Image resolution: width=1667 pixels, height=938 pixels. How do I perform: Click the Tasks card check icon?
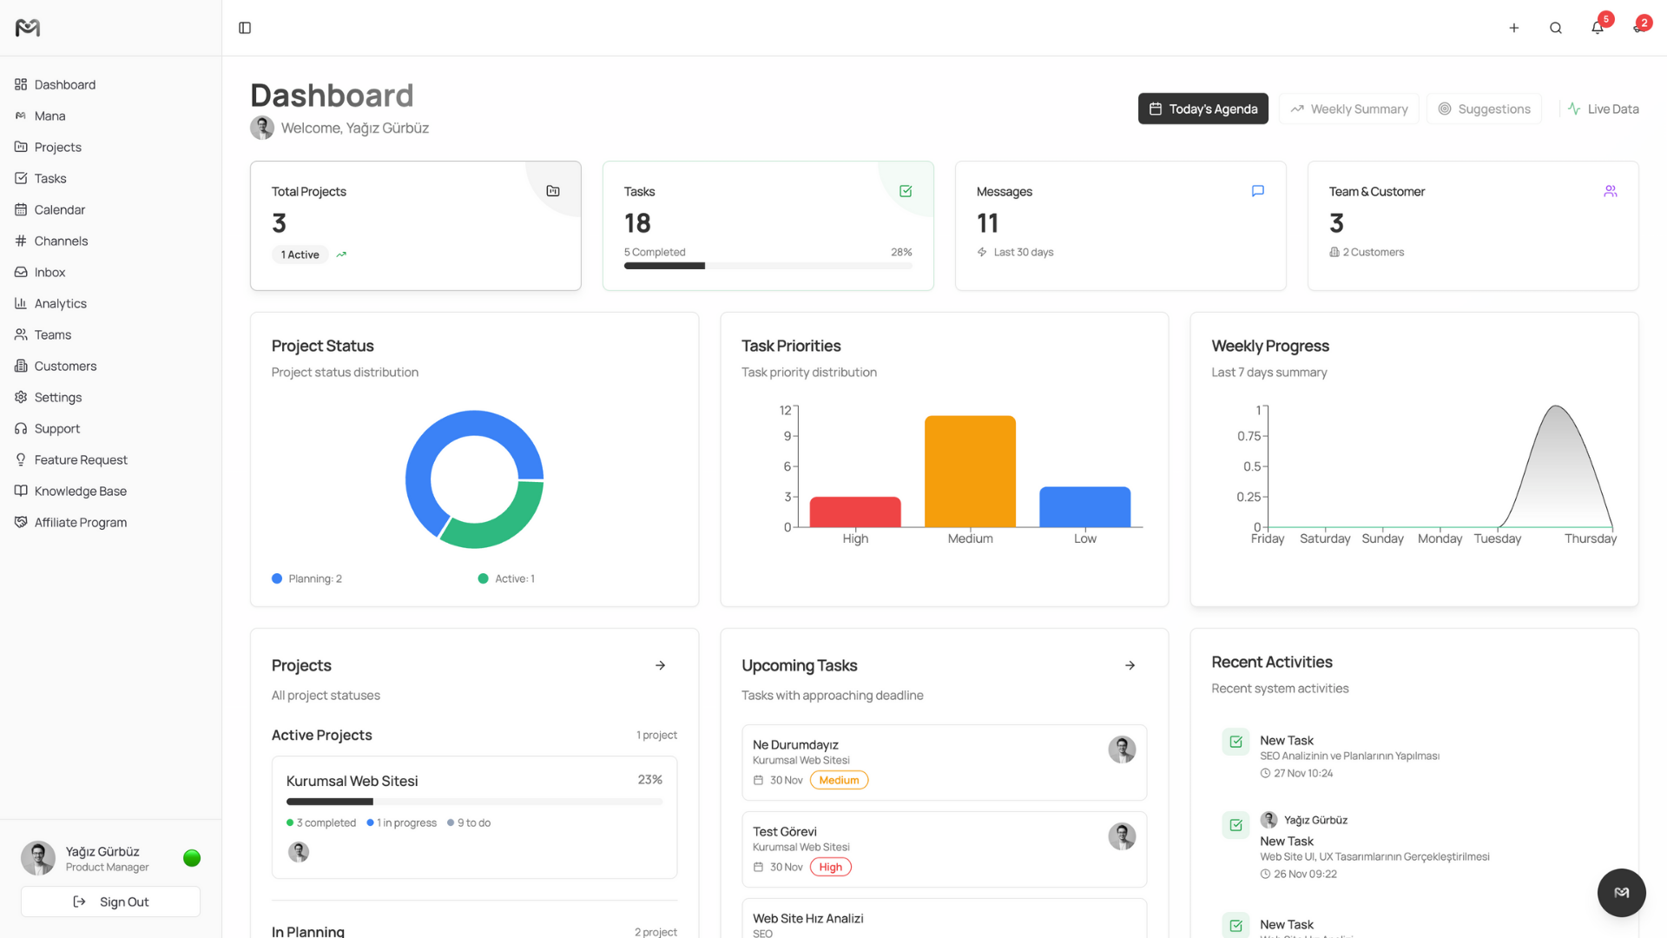906,191
